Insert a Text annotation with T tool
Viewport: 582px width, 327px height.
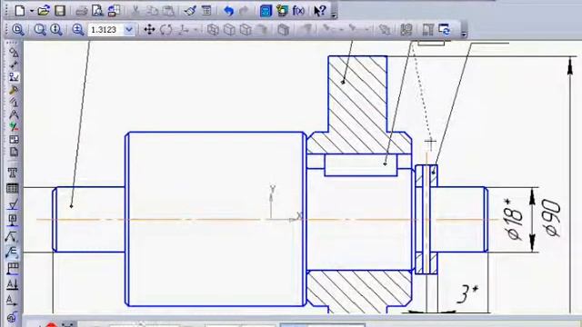click(13, 173)
